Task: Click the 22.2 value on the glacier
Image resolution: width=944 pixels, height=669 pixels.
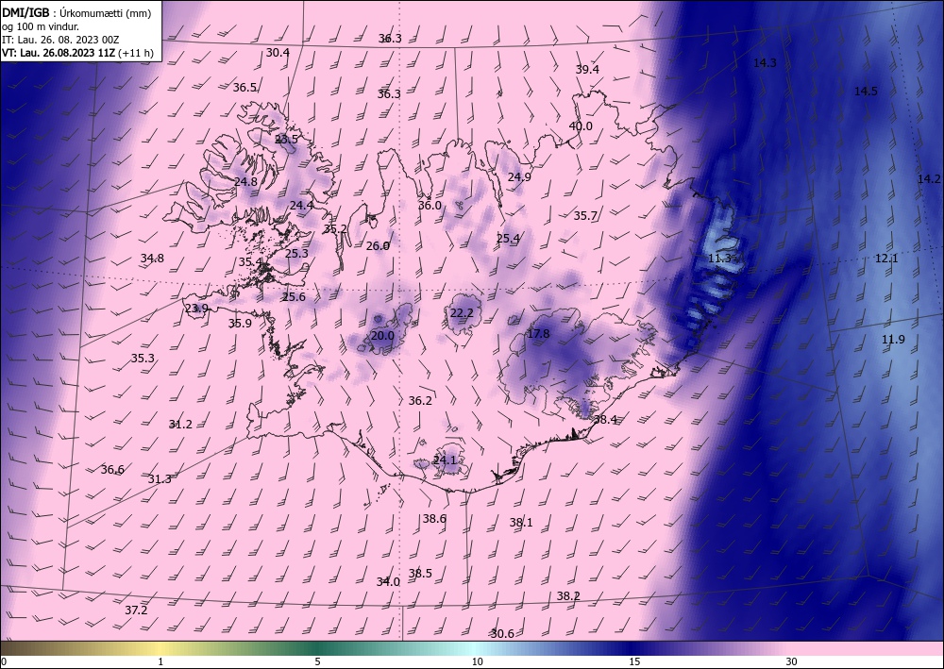Action: [462, 313]
